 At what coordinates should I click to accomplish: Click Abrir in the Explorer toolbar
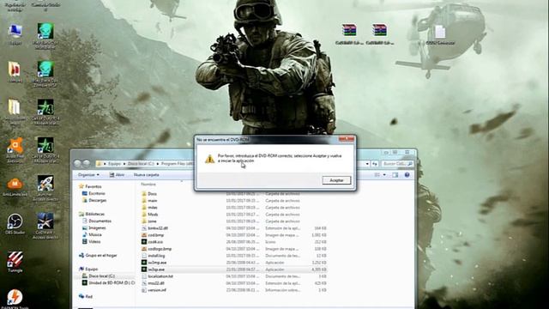[117, 175]
